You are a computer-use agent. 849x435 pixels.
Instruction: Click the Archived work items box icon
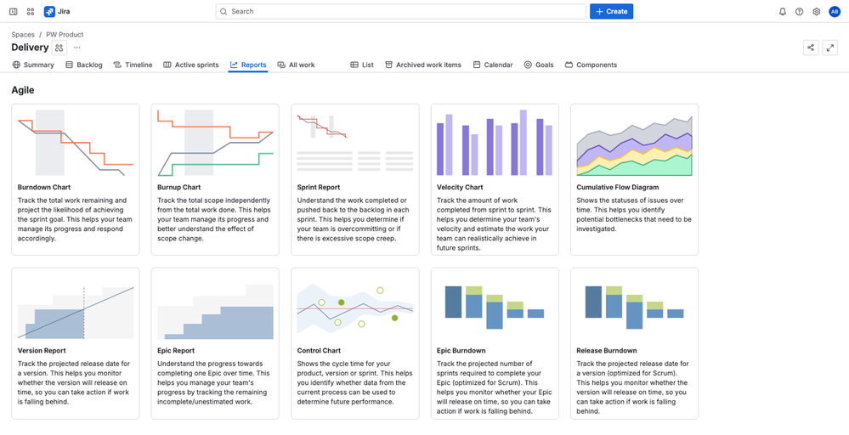coord(388,65)
